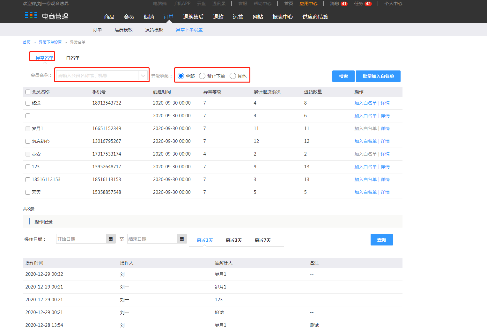Open 个人中心 in the top bar
The image size is (487, 329).
pyautogui.click(x=393, y=4)
